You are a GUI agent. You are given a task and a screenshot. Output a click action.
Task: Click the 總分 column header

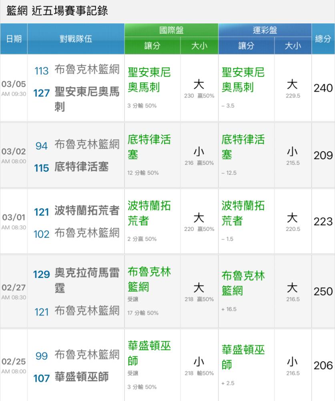323,39
